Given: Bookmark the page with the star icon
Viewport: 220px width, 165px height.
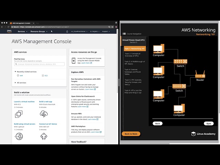Looking at the screenshot, I should click(x=112, y=27).
